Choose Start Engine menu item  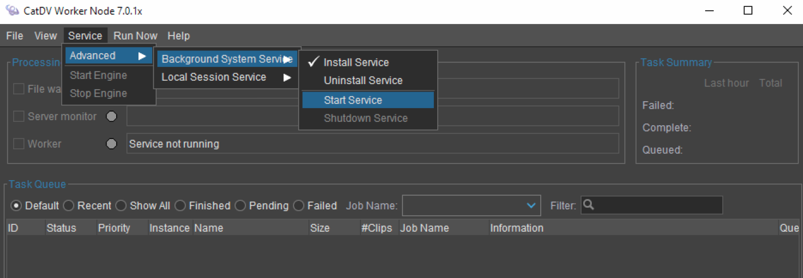point(108,75)
